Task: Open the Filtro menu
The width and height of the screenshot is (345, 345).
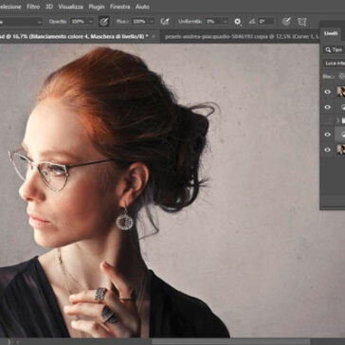Action: pyautogui.click(x=33, y=7)
